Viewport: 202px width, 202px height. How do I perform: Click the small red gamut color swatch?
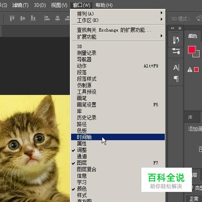point(196,69)
